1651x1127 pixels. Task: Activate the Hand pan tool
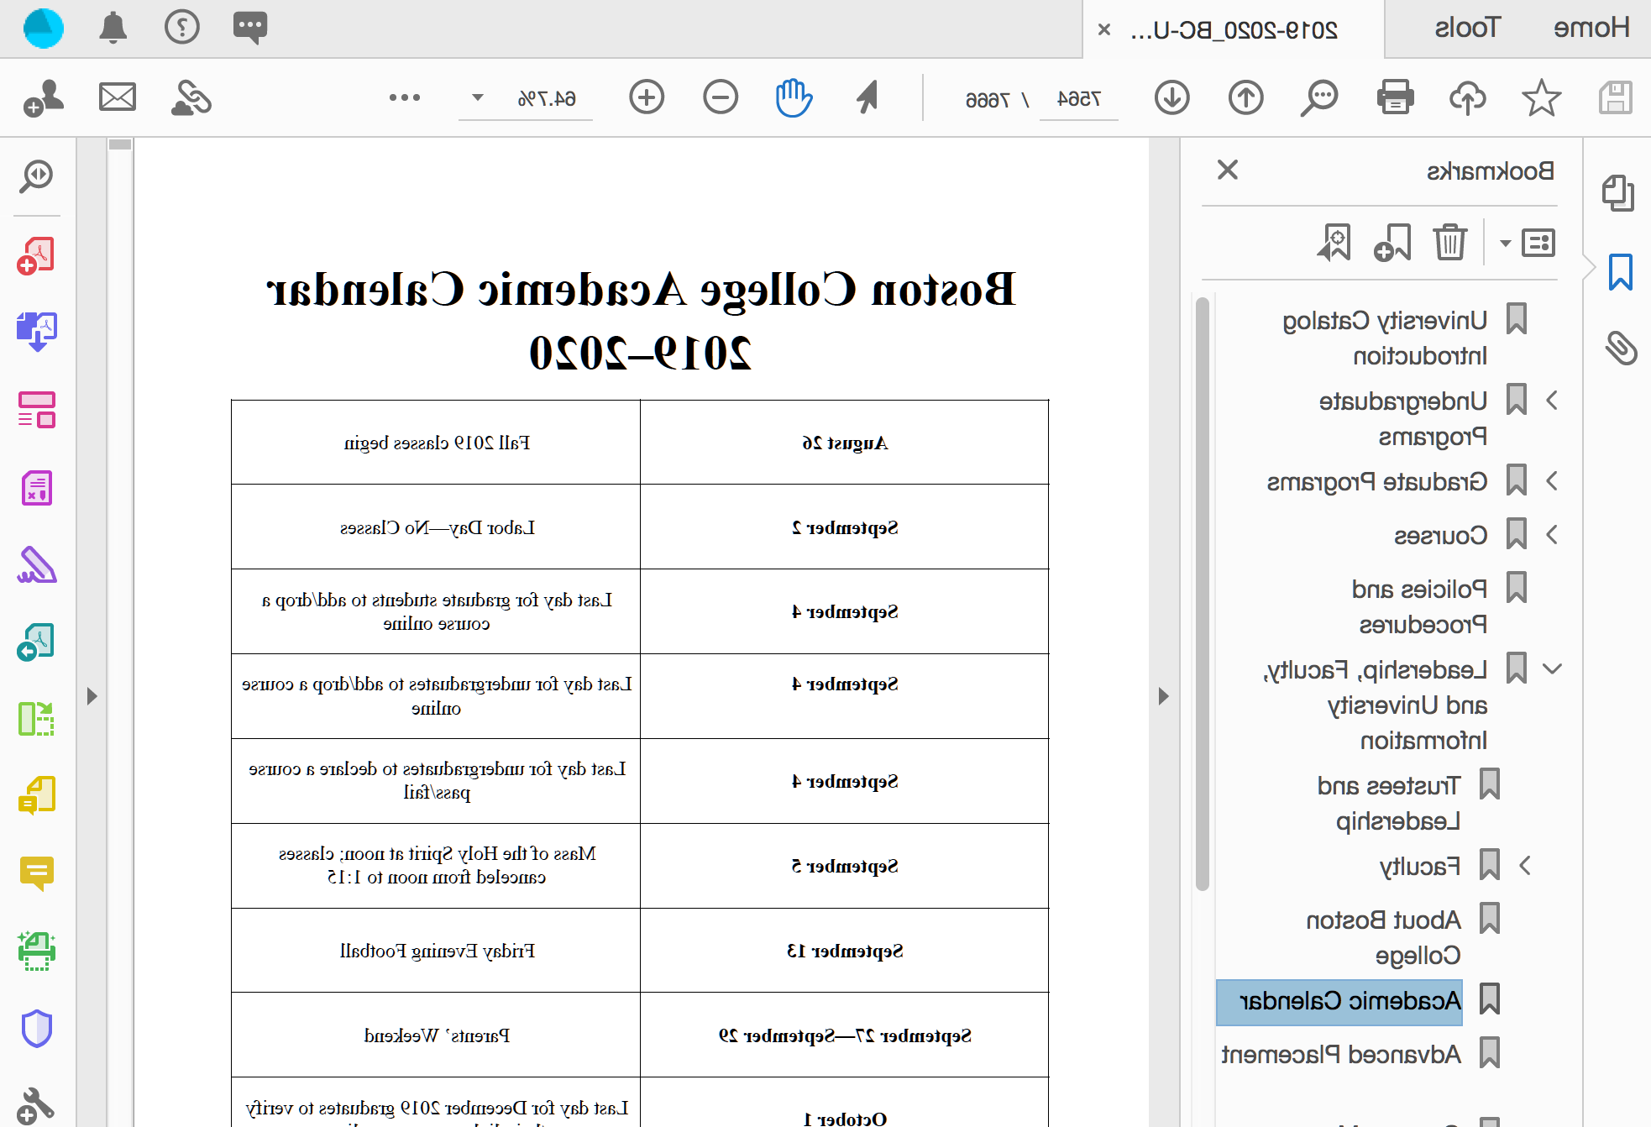pyautogui.click(x=793, y=97)
